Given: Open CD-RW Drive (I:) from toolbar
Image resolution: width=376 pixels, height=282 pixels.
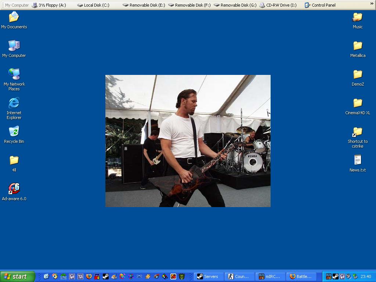Looking at the screenshot, I should 278,5.
